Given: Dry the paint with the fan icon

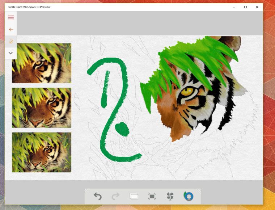Looking at the screenshot, I should click(x=170, y=196).
